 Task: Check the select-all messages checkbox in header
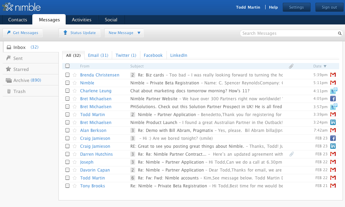[x=67, y=66]
